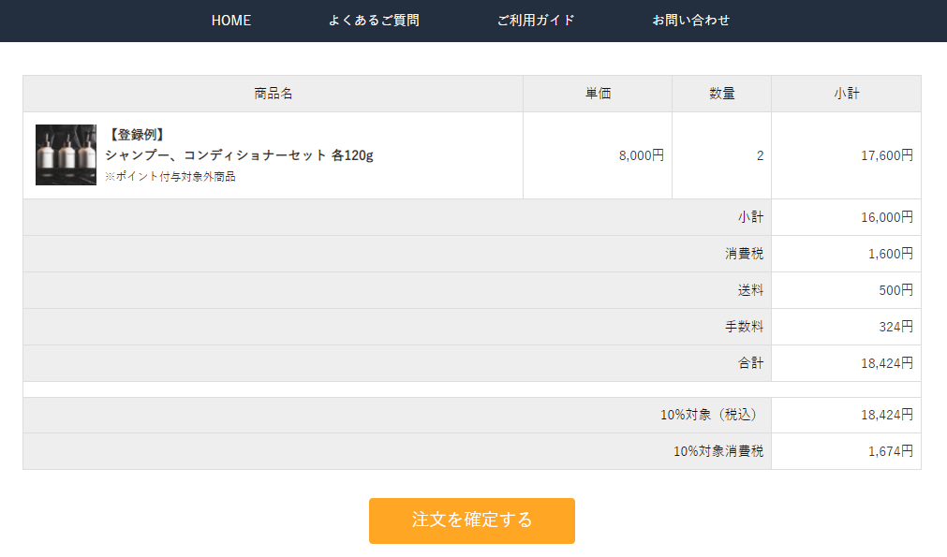This screenshot has height=557, width=947.
Task: Click the ※ポイント付与対象外商品 note
Action: click(170, 176)
